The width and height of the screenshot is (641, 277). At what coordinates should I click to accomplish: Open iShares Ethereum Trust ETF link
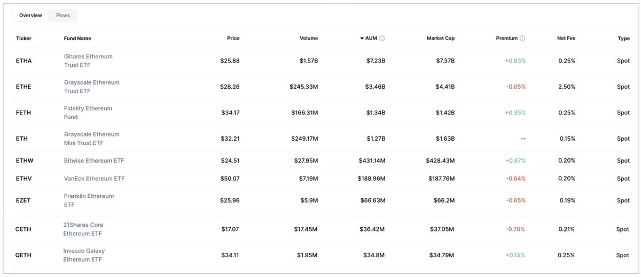pyautogui.click(x=88, y=60)
